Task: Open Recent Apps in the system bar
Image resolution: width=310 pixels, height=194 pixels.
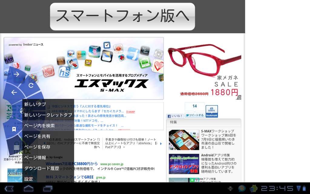Action: [x=48, y=189]
